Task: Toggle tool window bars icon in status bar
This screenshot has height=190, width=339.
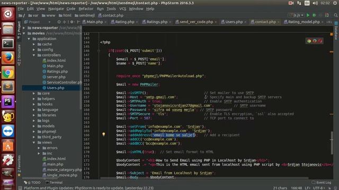Action: (x=20, y=188)
